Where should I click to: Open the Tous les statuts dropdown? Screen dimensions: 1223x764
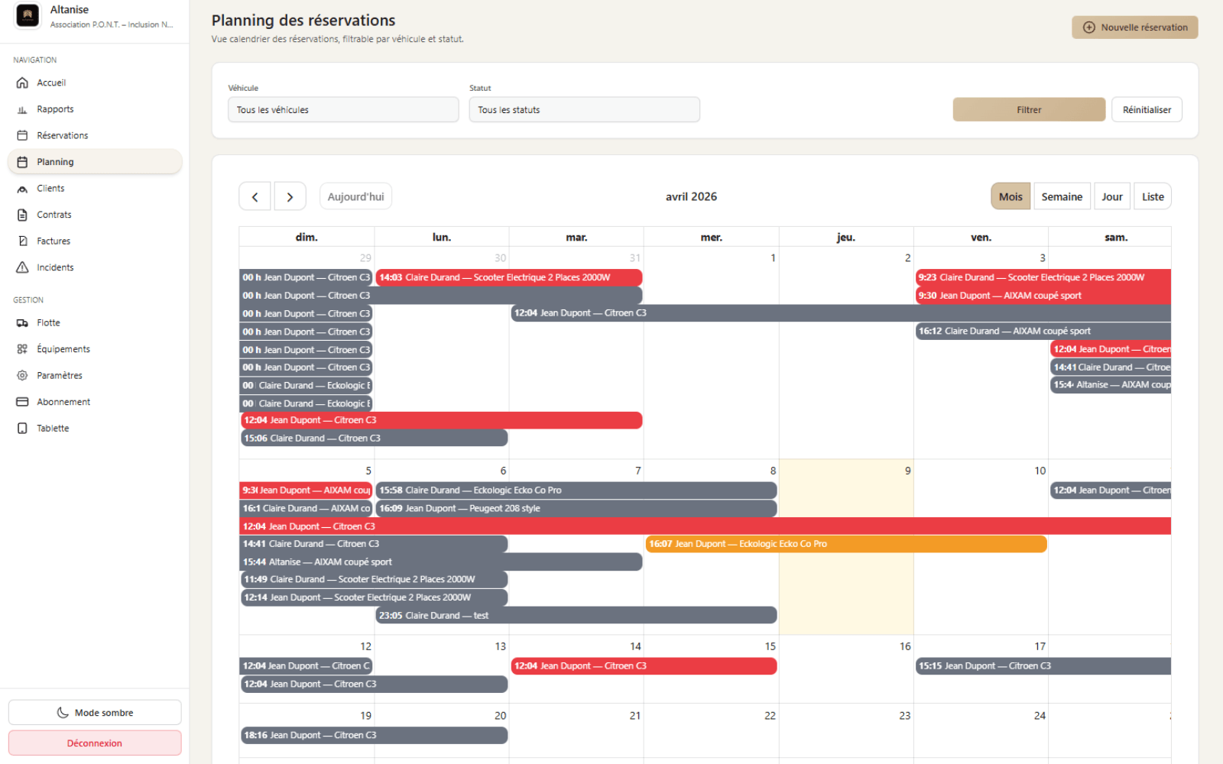tap(584, 110)
